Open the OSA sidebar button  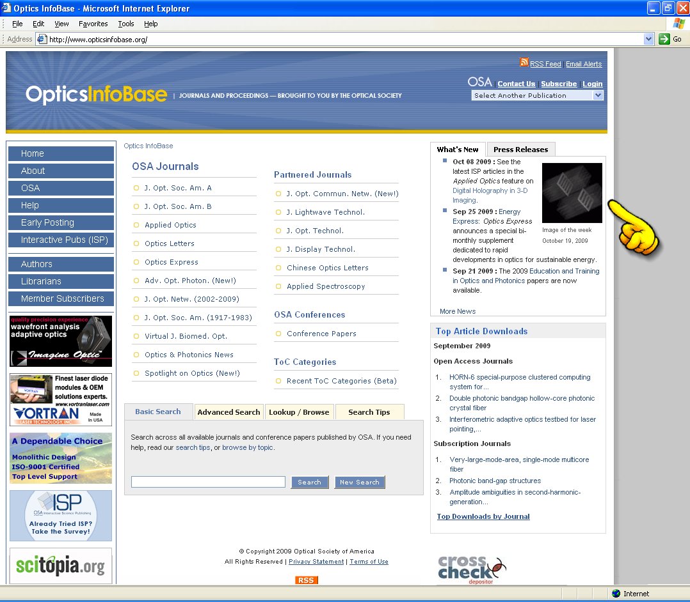[x=61, y=188]
